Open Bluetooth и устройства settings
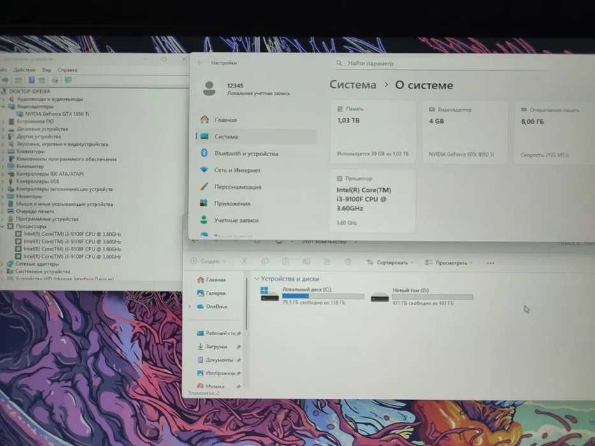The image size is (595, 446). click(x=246, y=153)
